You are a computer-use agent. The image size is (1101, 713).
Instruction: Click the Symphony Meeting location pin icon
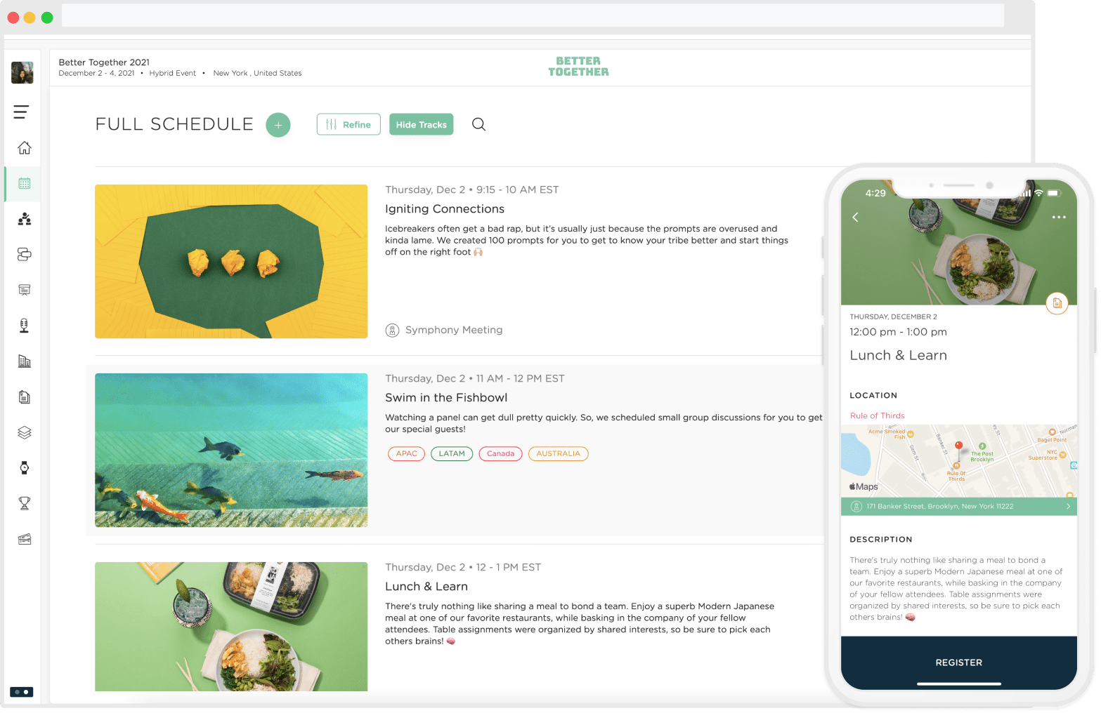[x=393, y=330]
